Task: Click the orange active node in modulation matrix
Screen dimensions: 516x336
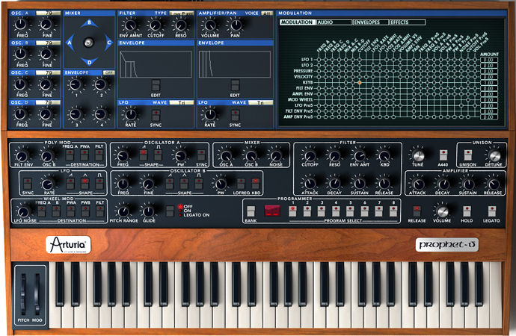Action: [x=360, y=82]
